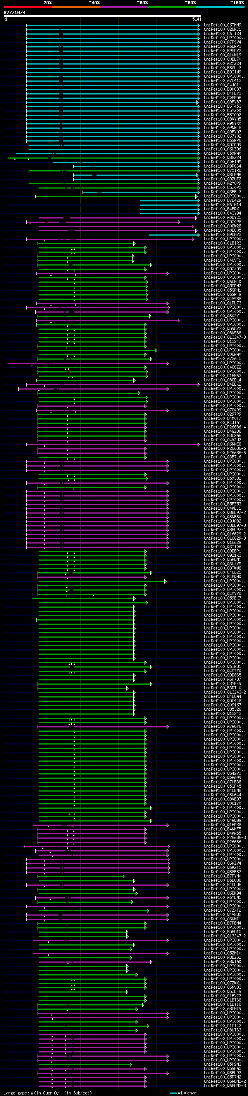Select hit label UniRef100_B9DHY3
Screen dimensions: 248x1096
(x=222, y=235)
